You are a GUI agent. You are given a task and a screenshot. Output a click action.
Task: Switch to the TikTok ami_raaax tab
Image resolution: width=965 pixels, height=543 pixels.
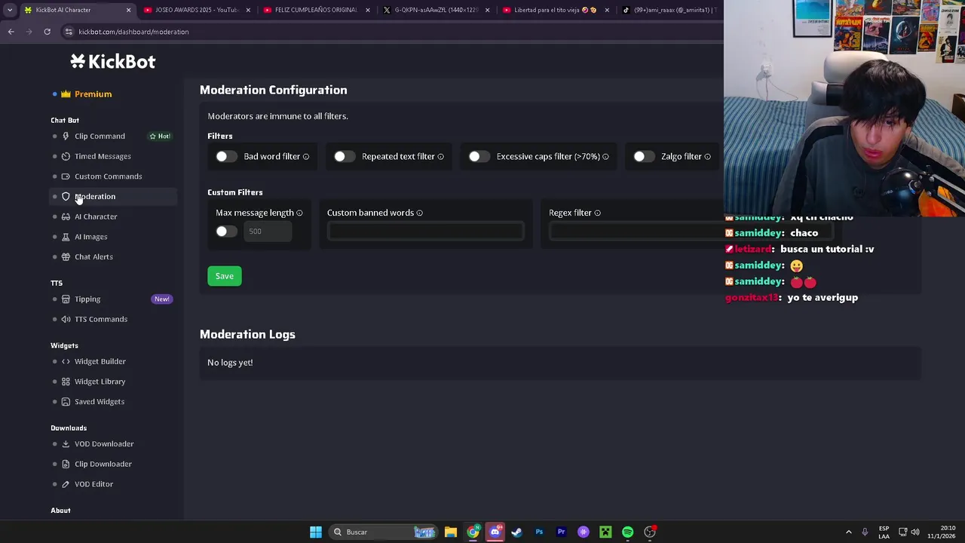(669, 10)
